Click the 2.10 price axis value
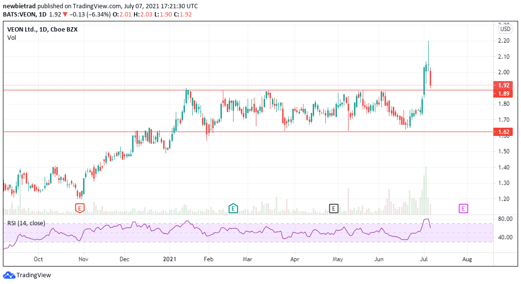The width and height of the screenshot is (521, 284). (504, 56)
